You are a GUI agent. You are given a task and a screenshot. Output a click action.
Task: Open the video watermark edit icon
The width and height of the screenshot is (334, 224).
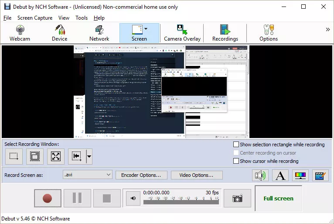pos(320,176)
